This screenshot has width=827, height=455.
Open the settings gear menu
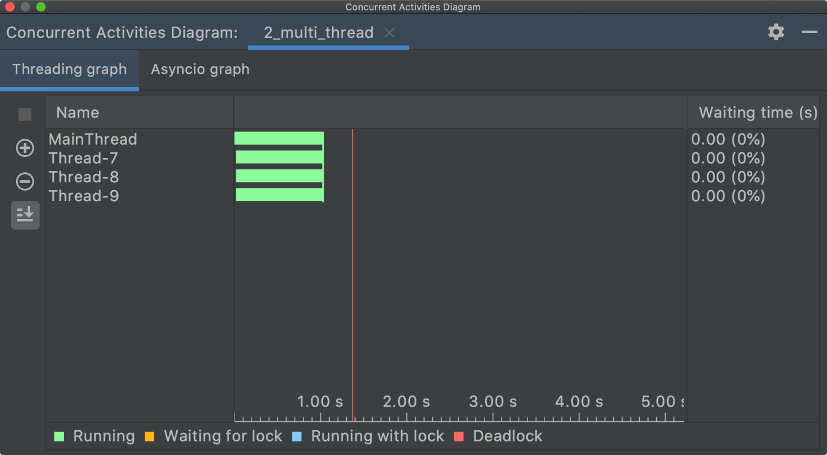tap(776, 32)
